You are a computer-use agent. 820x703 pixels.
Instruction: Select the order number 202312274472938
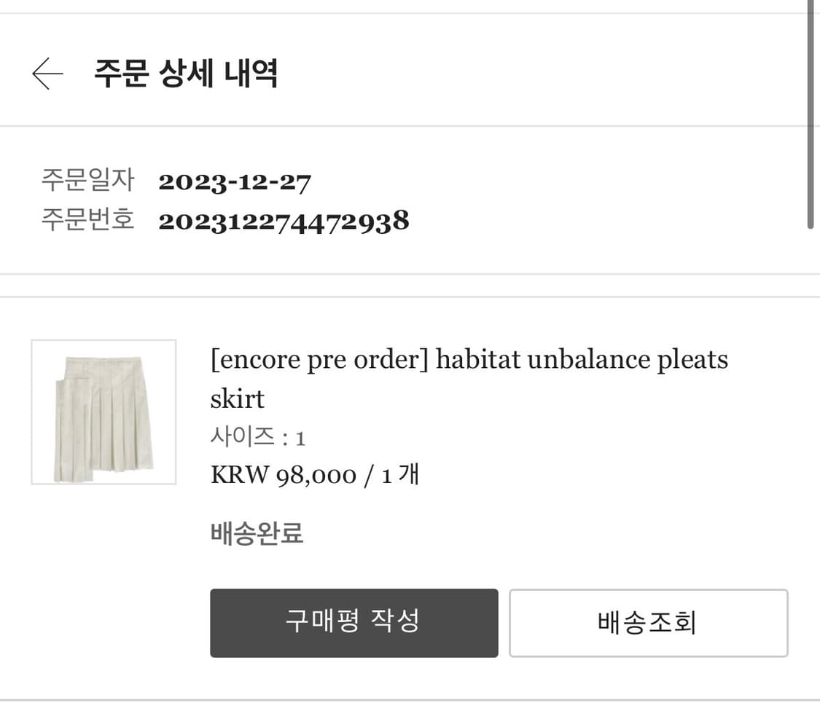tap(284, 221)
